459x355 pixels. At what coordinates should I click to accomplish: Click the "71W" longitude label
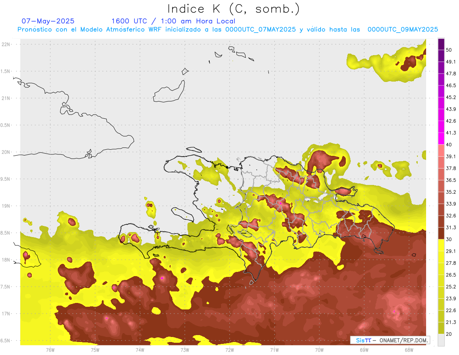coord(274,350)
